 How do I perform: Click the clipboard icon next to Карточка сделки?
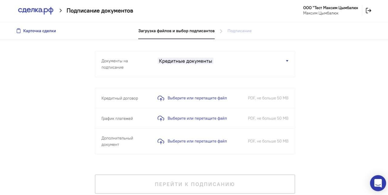(18, 30)
